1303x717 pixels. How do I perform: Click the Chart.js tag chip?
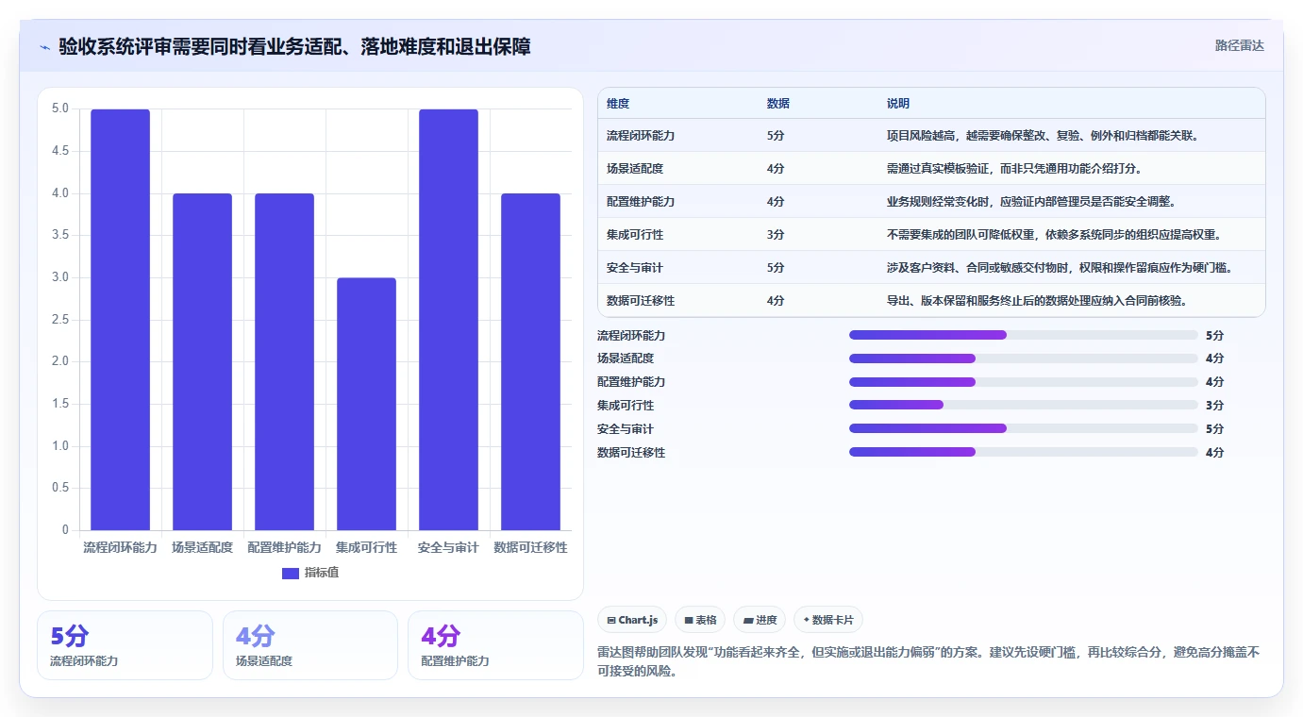(x=632, y=620)
